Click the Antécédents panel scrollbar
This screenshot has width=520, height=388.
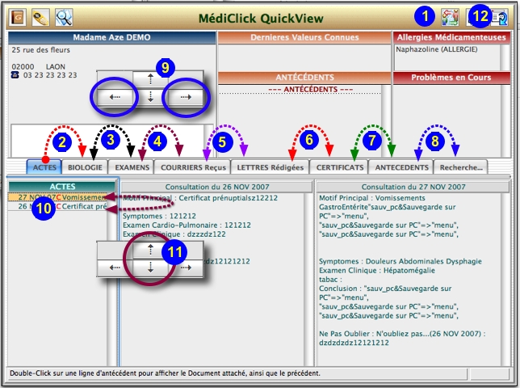click(x=386, y=120)
